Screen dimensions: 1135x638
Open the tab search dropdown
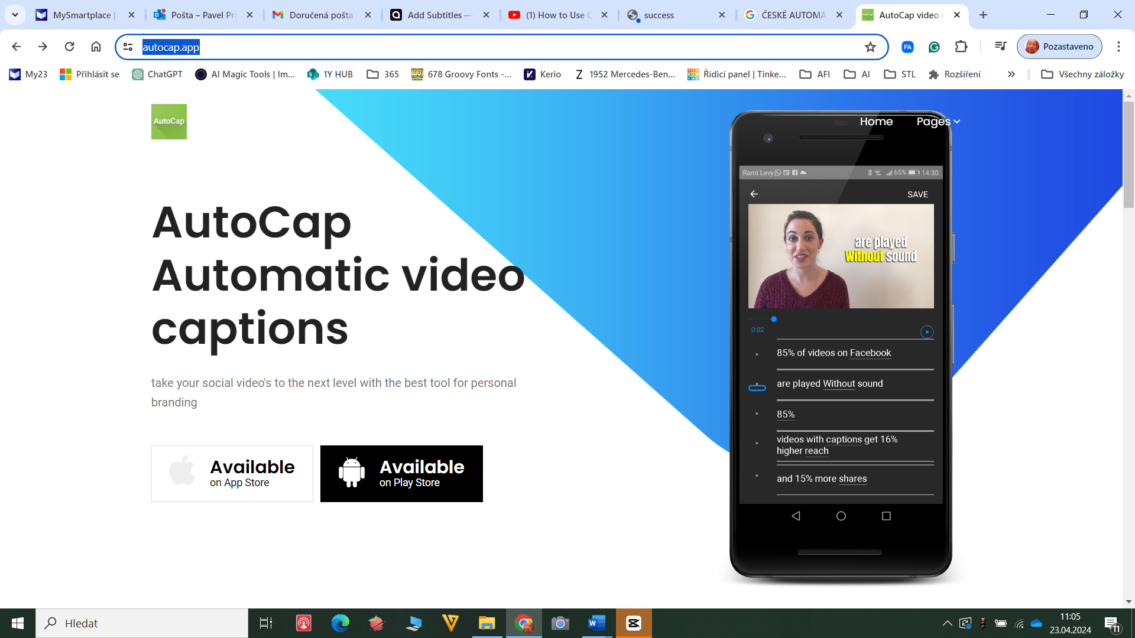point(15,15)
